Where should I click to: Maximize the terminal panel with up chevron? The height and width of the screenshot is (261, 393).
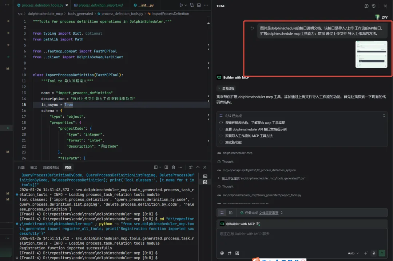[198, 167]
